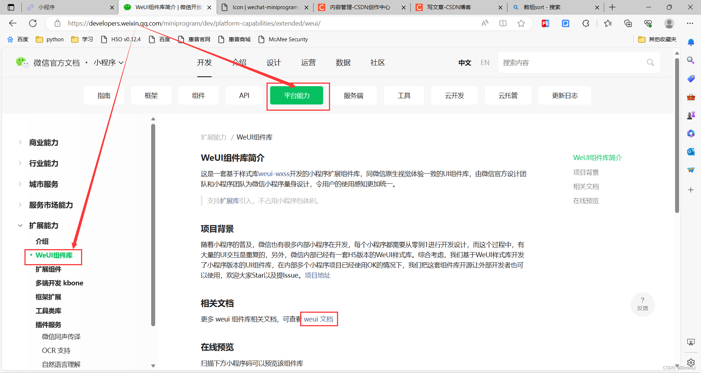
Task: Reload the current page
Action: [33, 23]
